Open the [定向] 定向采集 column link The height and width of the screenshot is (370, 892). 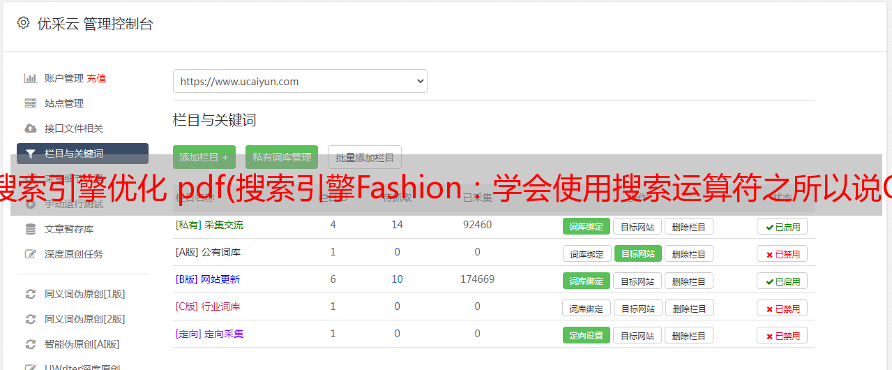coord(209,334)
